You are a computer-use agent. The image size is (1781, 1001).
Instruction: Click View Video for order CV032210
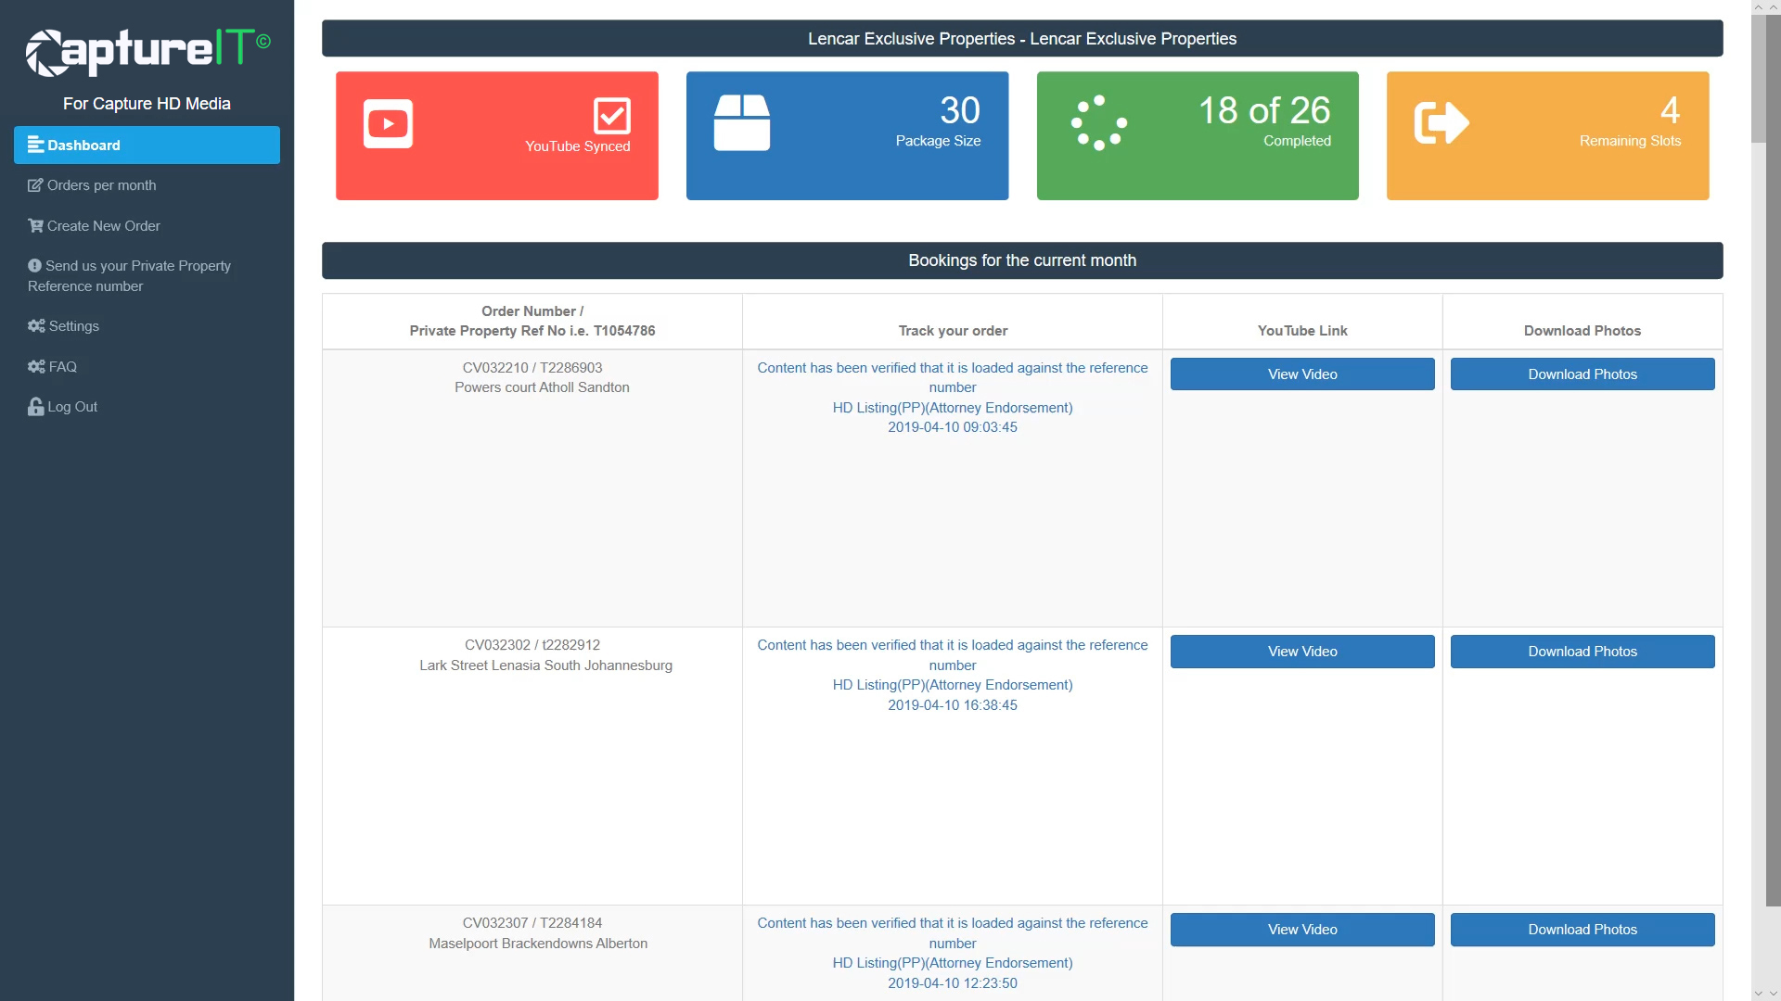pyautogui.click(x=1302, y=374)
